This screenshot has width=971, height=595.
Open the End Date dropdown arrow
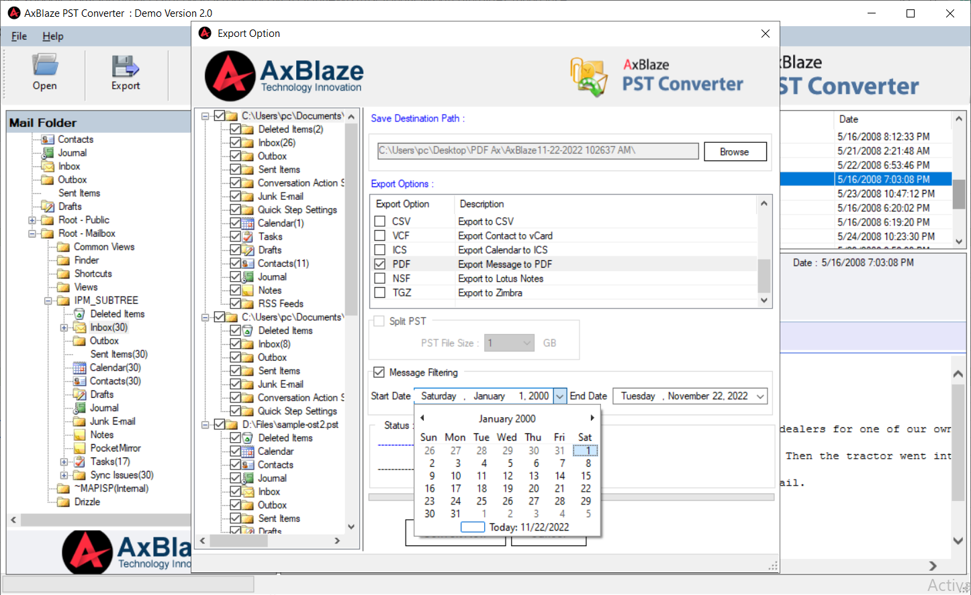760,396
